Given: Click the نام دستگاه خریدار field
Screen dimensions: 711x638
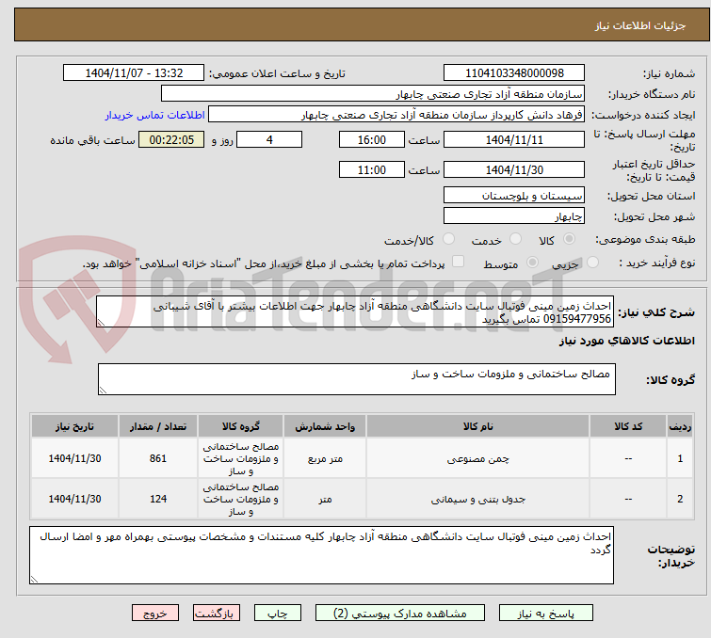Looking at the screenshot, I should (373, 94).
